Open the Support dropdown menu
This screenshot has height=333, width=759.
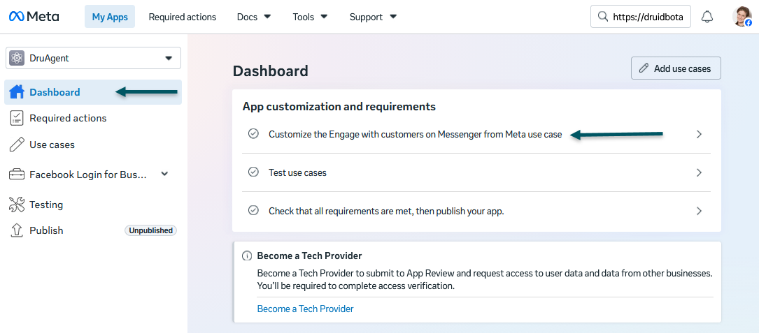point(374,17)
